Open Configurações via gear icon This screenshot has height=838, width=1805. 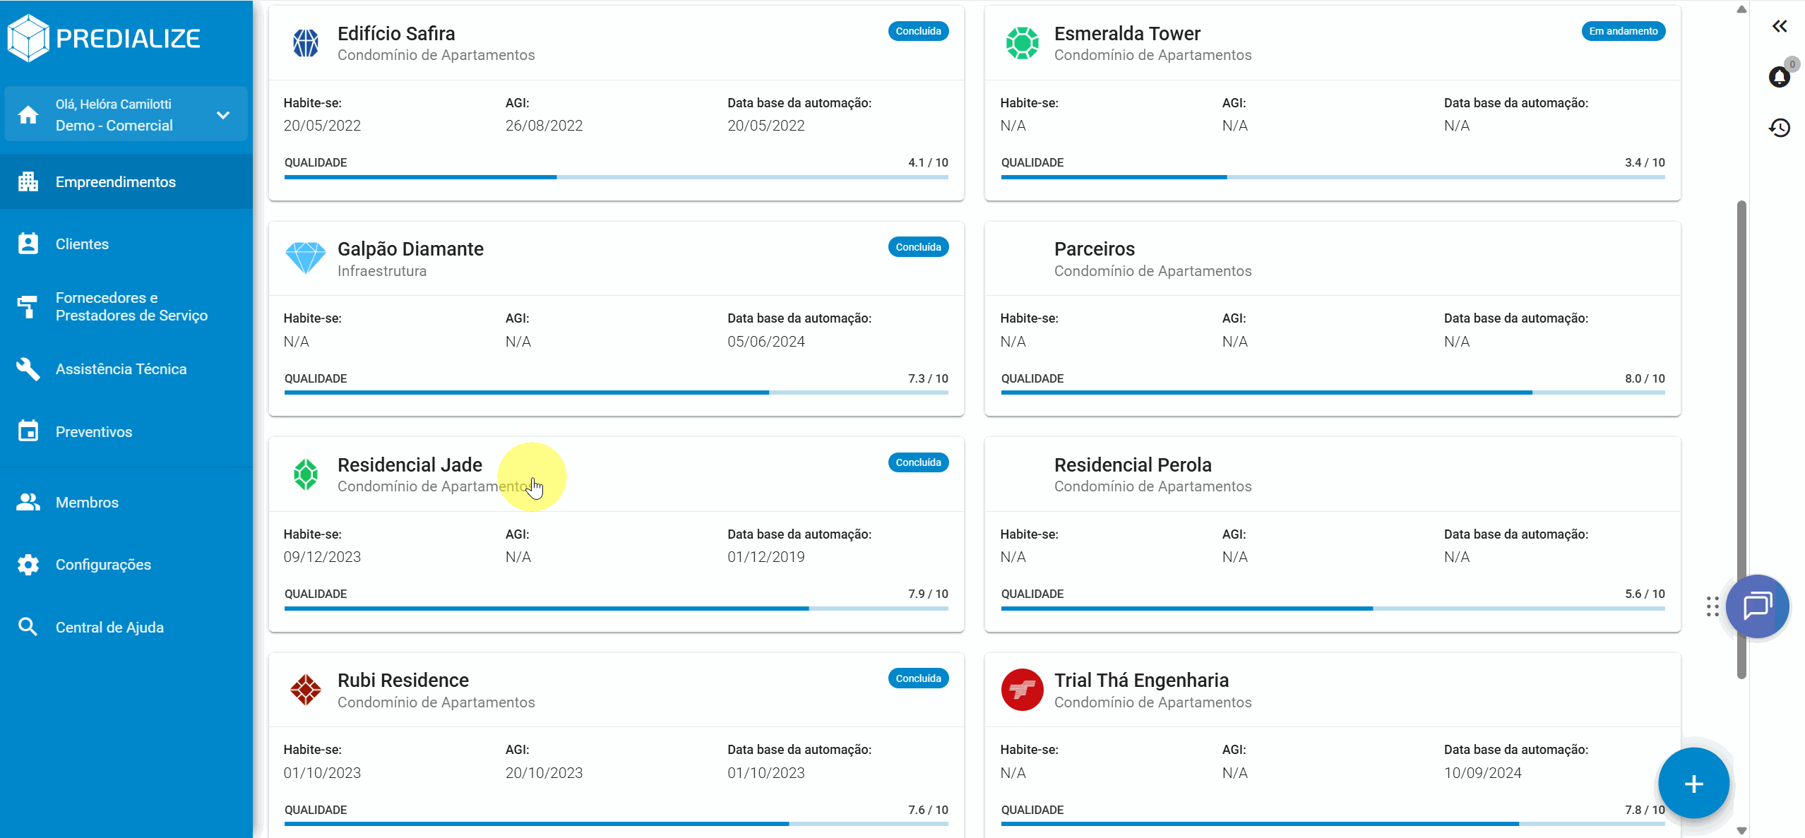tap(28, 564)
